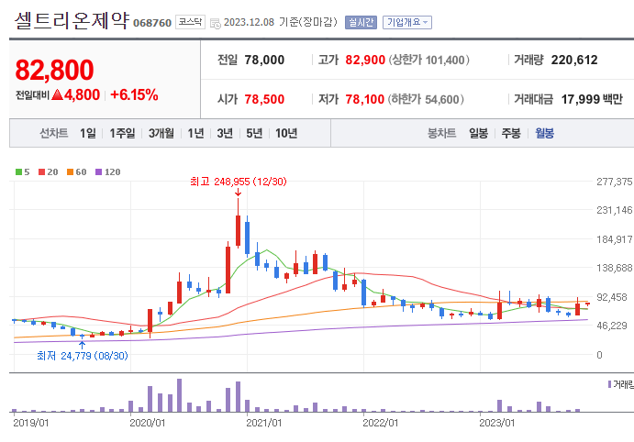Click the 거래대금 value 17,999 백만
The image size is (634, 442).
coord(592,99)
